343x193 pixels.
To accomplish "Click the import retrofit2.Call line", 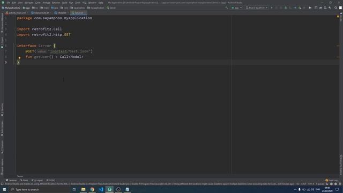I will (39, 29).
